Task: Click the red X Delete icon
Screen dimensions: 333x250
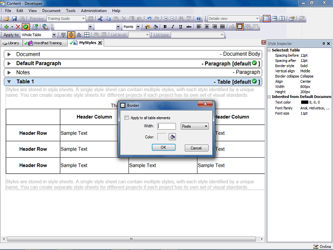Action: (18, 27)
